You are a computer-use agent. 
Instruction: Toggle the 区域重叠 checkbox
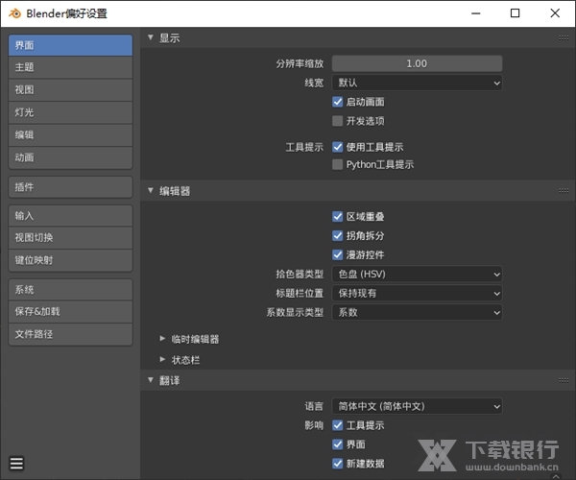tap(338, 216)
